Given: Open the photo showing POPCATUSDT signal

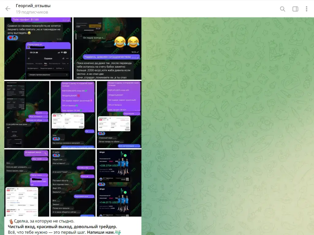Looking at the screenshot, I should pyautogui.click(x=119, y=115).
